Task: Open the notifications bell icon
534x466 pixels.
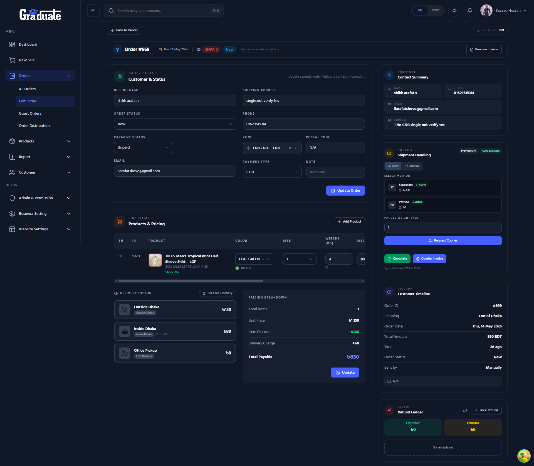Action: tap(470, 11)
